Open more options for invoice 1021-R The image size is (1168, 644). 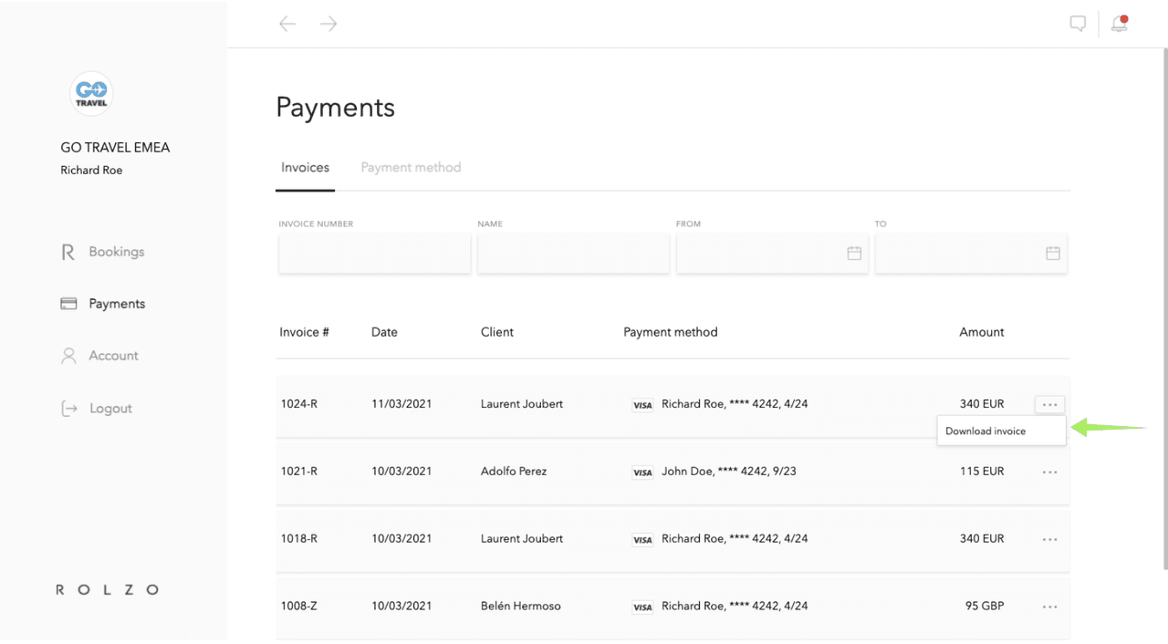coord(1049,472)
